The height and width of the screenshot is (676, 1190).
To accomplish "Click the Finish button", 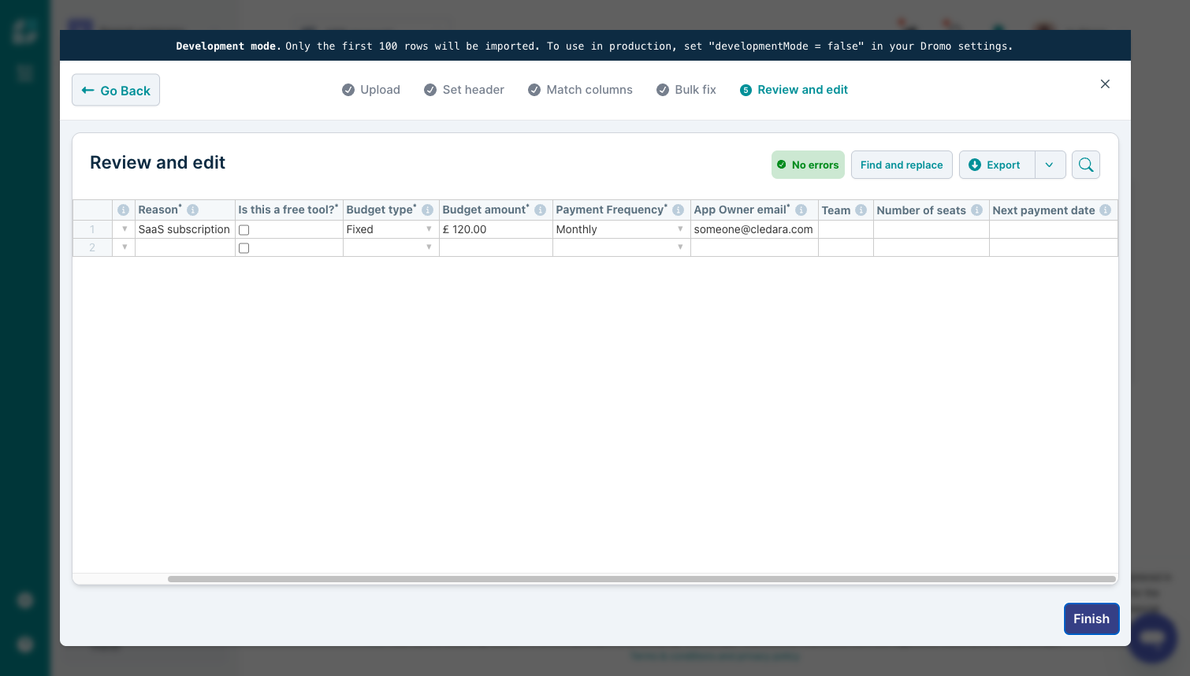I will coord(1091,618).
